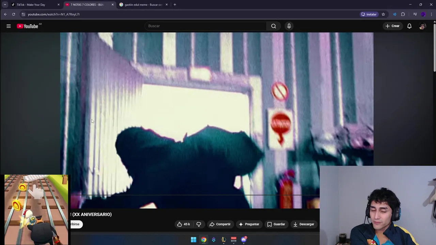436x245 pixels.
Task: Click the Descargar button
Action: pyautogui.click(x=304, y=224)
